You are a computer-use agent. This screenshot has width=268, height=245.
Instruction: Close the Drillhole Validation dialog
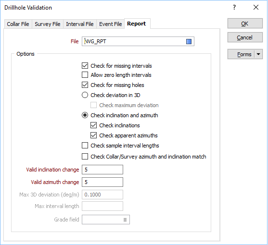click(x=256, y=7)
